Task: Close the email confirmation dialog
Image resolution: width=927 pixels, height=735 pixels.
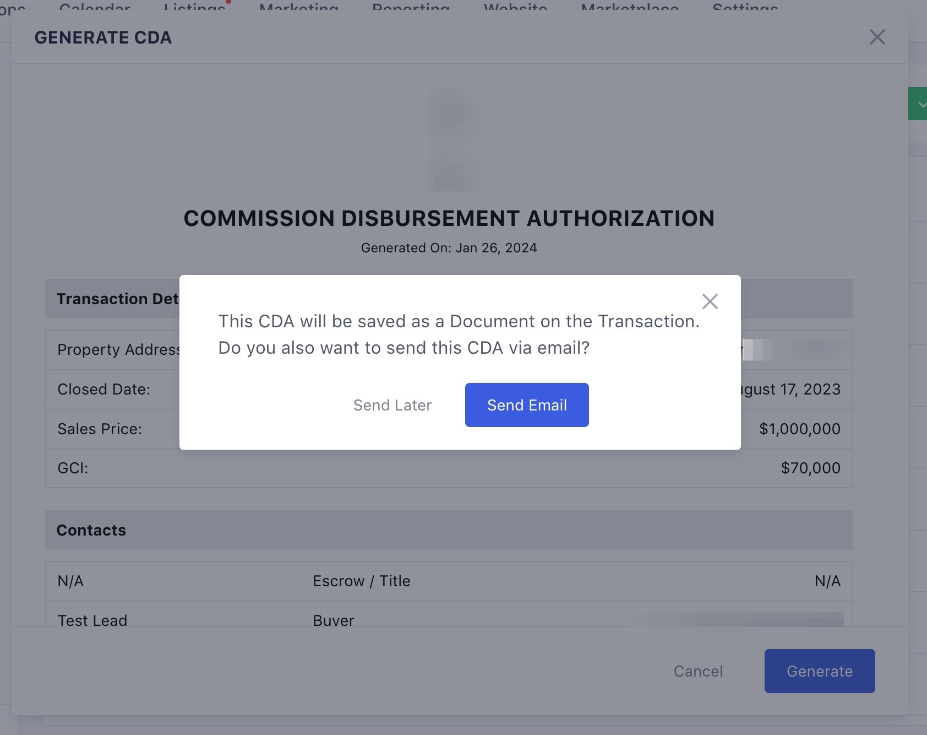Action: 710,301
